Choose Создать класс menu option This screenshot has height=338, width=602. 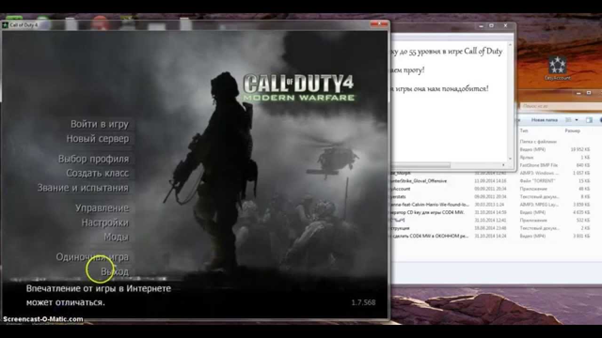point(97,173)
